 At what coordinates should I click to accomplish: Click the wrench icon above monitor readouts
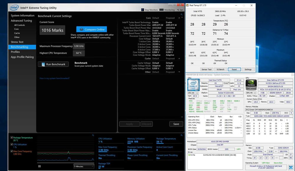tap(181, 135)
